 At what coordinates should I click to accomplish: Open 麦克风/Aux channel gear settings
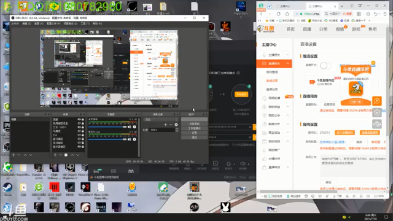click(134, 139)
